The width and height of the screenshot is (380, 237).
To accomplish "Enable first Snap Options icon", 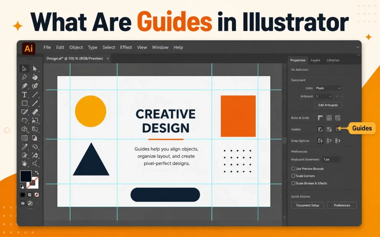I will click(x=320, y=141).
